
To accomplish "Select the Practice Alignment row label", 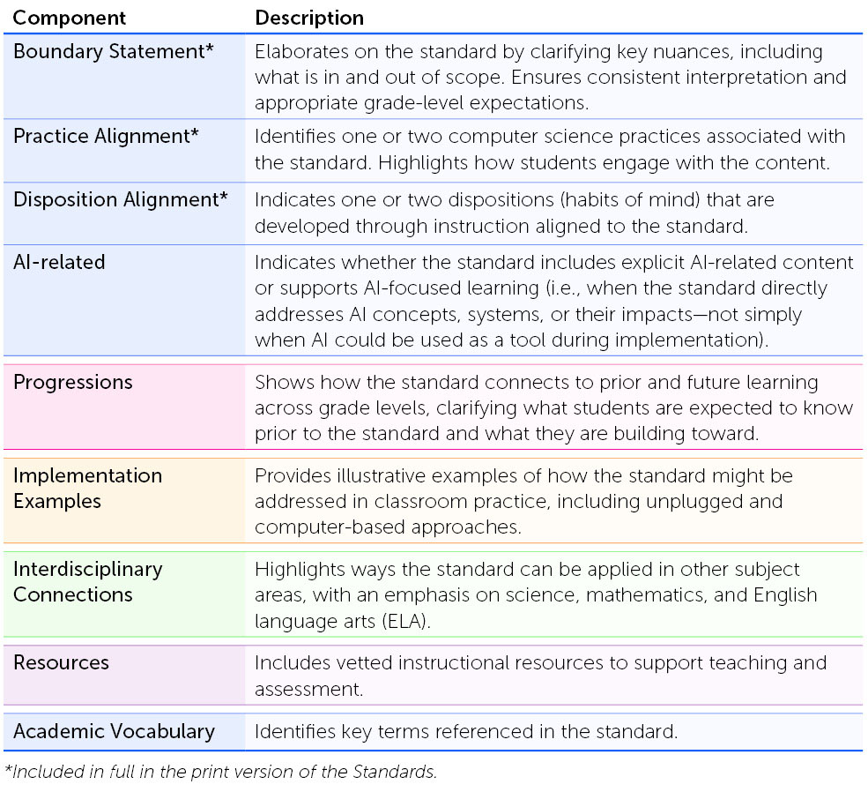I will [106, 136].
